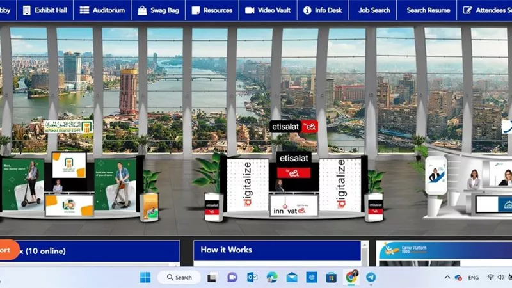Click the cloud sync error tray icon
The width and height of the screenshot is (512, 288).
[x=458, y=278]
